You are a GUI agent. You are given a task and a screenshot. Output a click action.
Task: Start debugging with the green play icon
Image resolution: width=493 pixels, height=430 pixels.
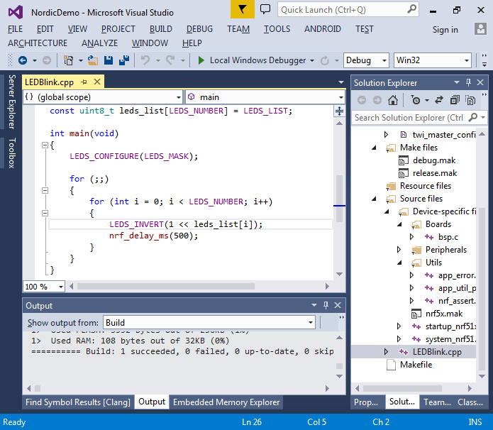pos(201,60)
